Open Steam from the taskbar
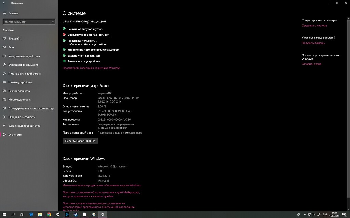Image resolution: width=350 pixels, height=218 pixels. pos(76,215)
